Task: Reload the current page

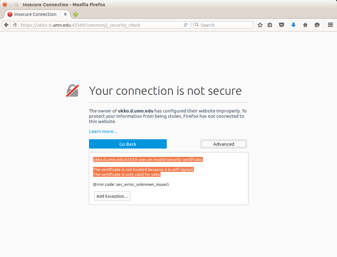Action: click(186, 25)
